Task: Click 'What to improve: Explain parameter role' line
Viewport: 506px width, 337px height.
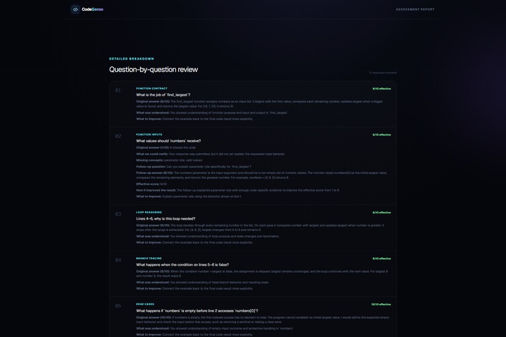Action: [188, 196]
